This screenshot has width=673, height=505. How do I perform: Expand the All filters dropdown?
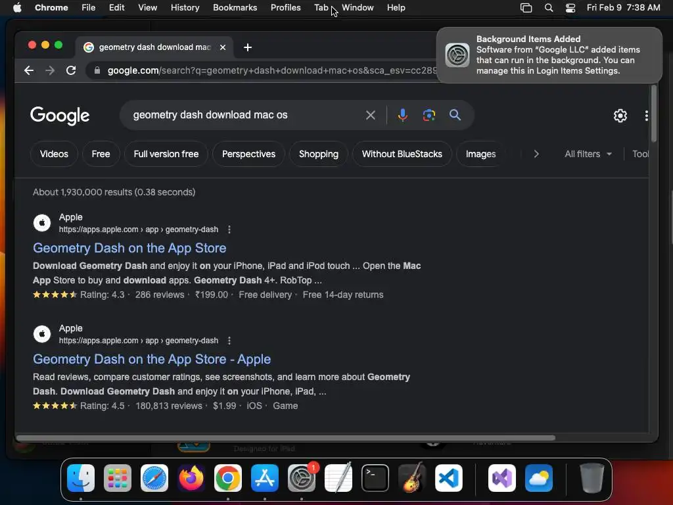[x=588, y=154]
